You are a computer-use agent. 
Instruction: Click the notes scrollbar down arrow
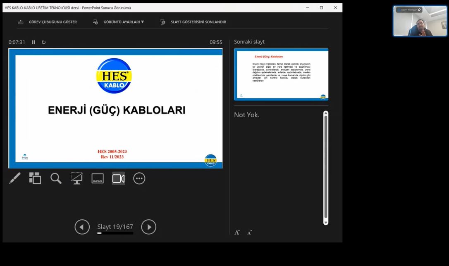325,223
